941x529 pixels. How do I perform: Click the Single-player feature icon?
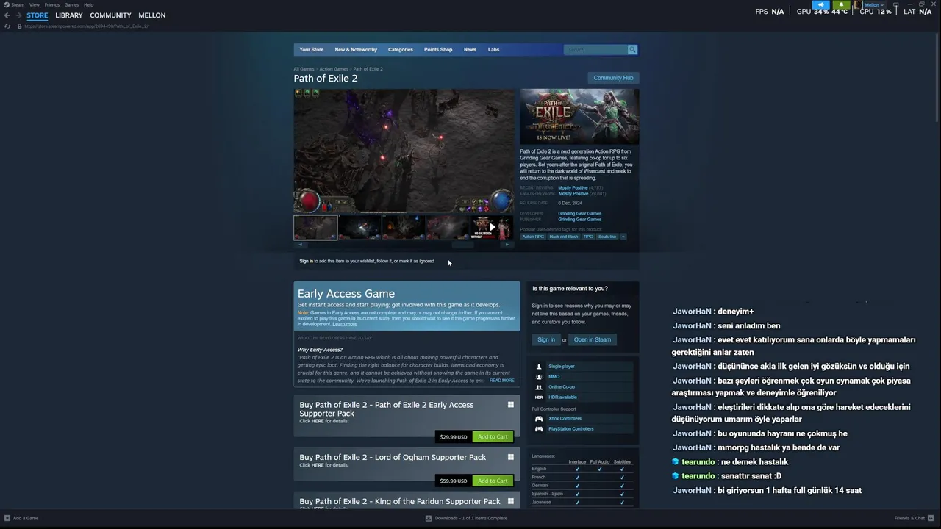click(x=539, y=367)
